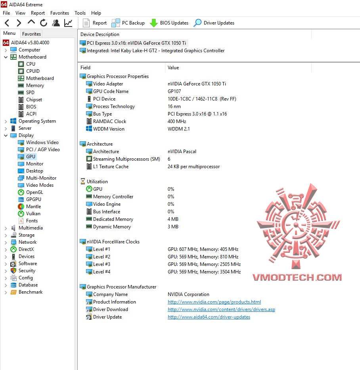Open the graph chart toolbar icon

click(68, 23)
